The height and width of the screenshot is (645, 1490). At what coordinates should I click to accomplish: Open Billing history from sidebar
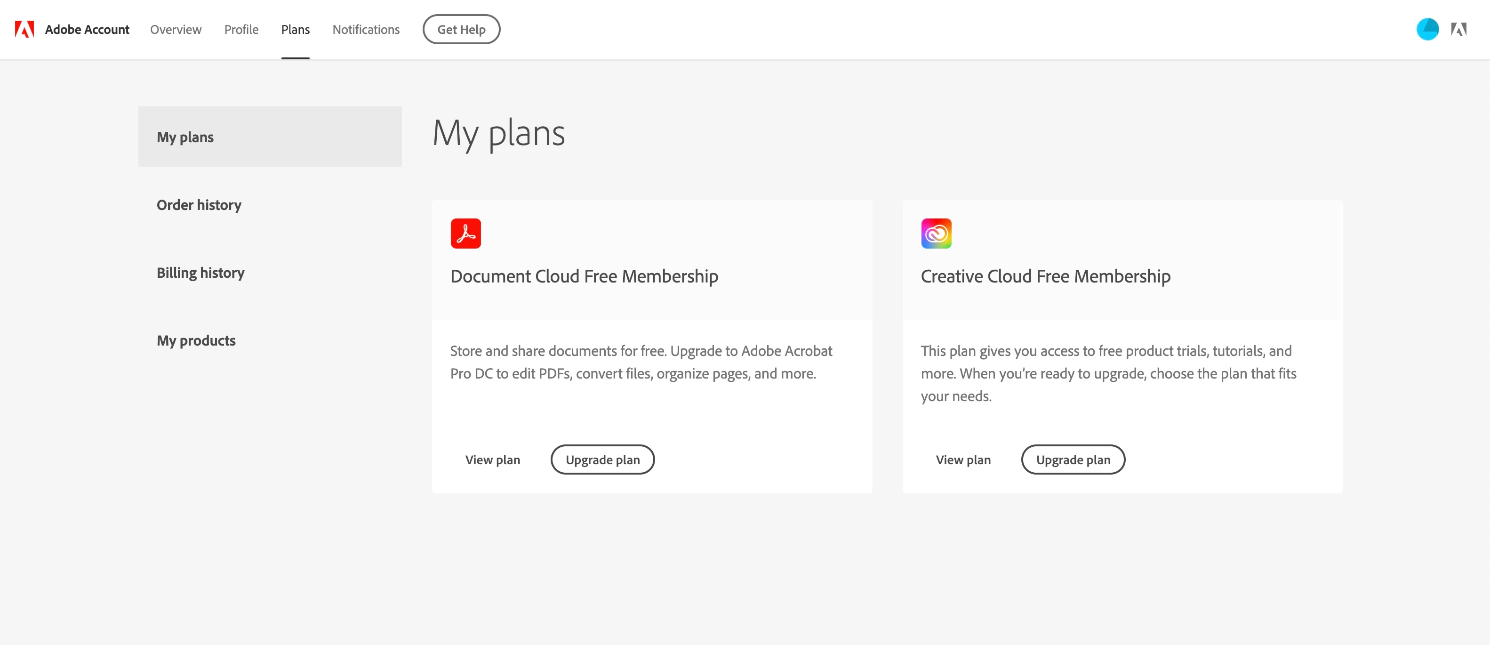pyautogui.click(x=200, y=273)
